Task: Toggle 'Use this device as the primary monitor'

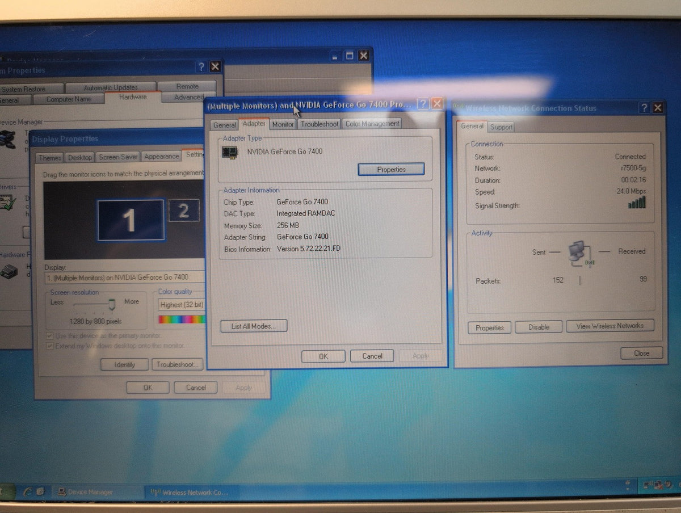Action: pos(50,335)
